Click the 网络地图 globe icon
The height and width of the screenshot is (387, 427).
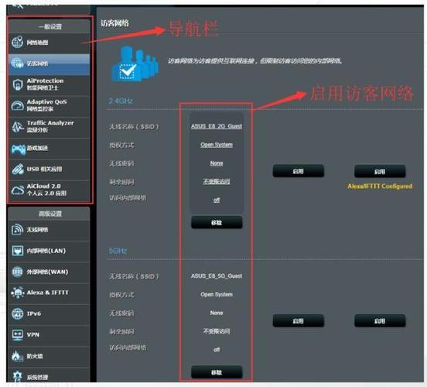click(x=18, y=43)
